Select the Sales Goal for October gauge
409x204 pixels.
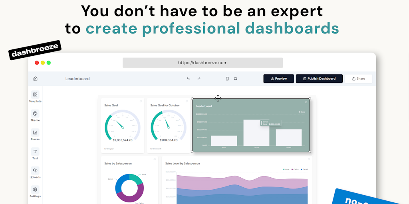coord(169,126)
